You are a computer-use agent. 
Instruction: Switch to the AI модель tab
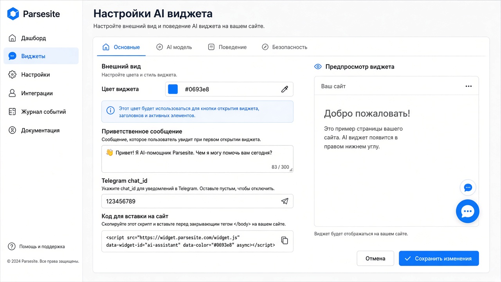(x=174, y=47)
